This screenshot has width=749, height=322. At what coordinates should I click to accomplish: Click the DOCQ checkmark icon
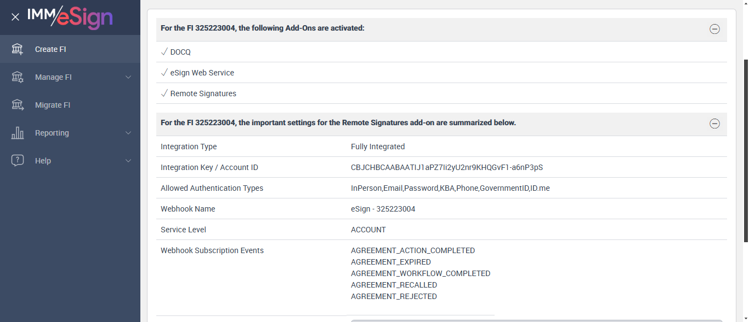(x=164, y=52)
